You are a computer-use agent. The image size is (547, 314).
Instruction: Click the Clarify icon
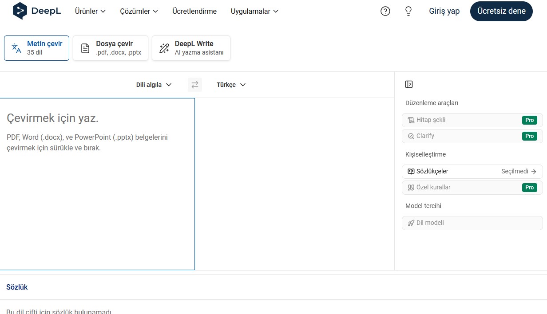pos(411,136)
